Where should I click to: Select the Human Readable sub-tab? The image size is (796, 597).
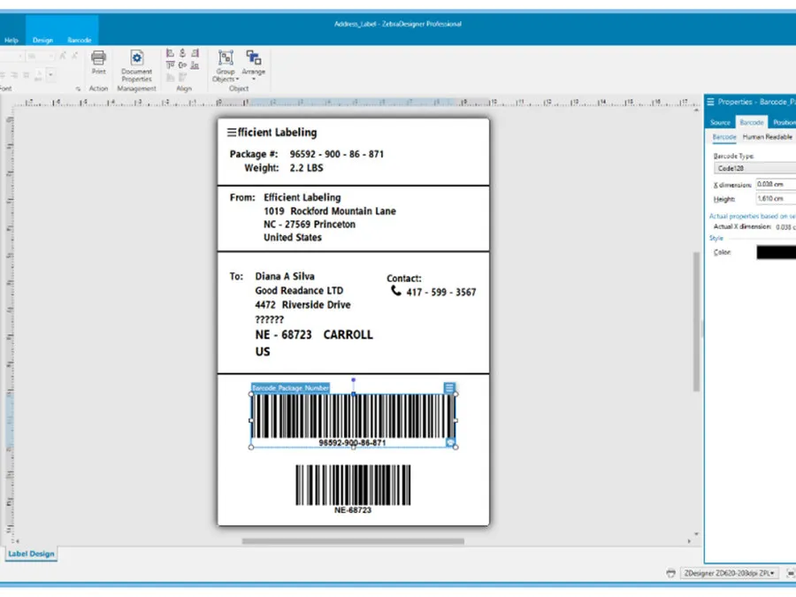[767, 137]
